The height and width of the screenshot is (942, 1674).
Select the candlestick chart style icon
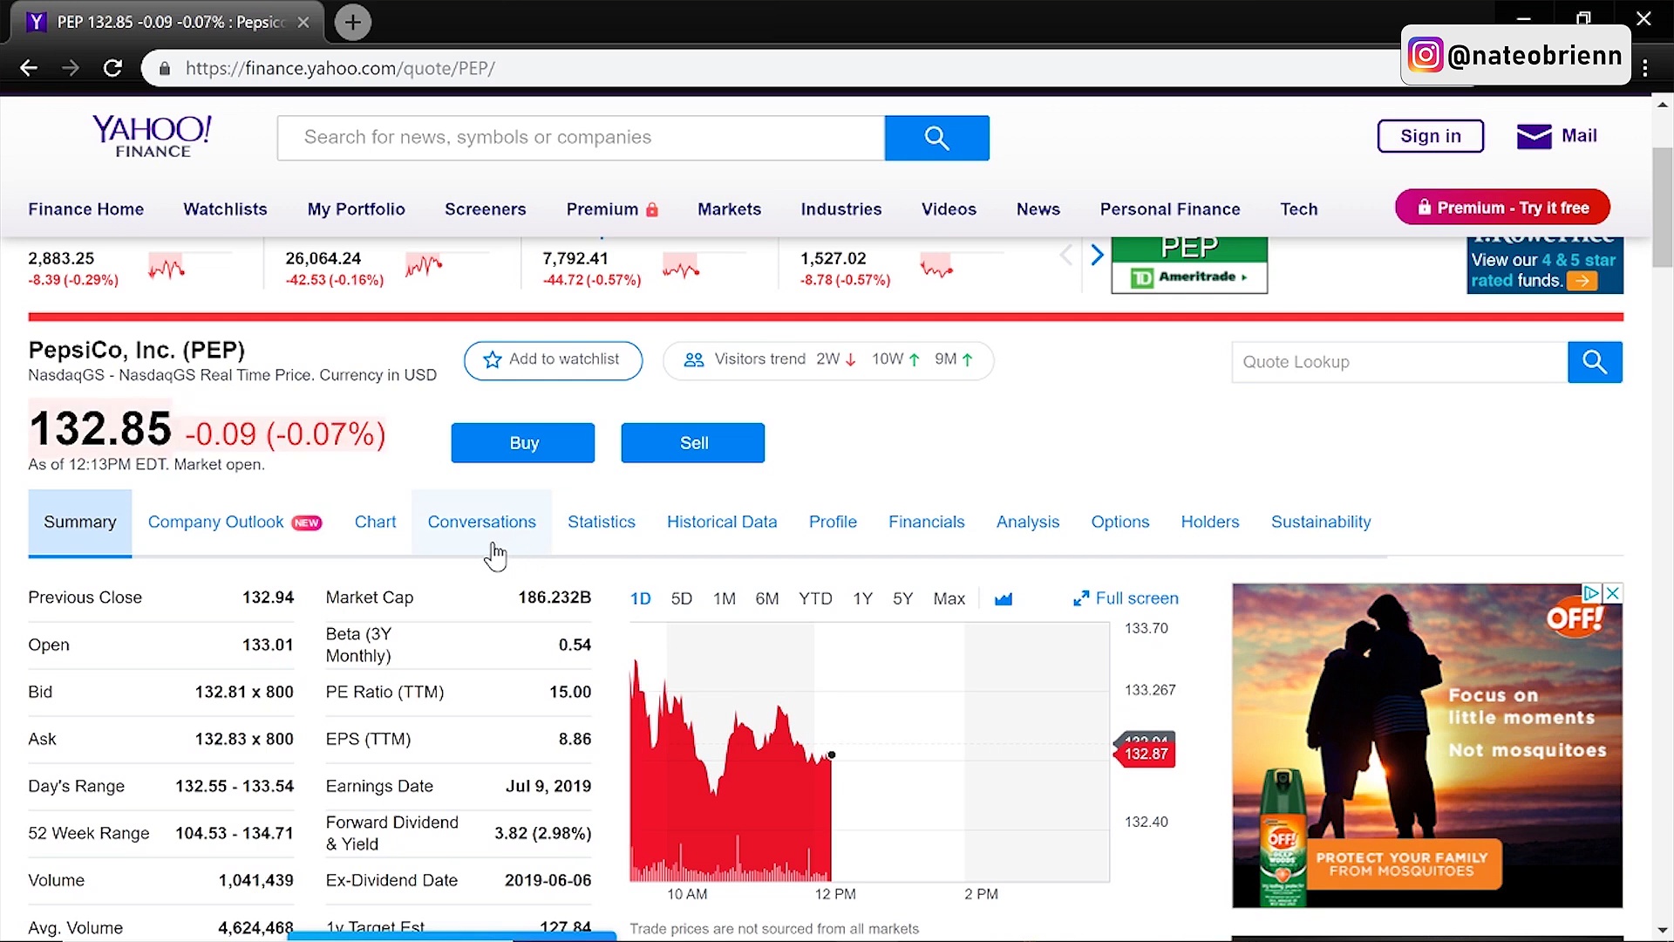point(1004,598)
